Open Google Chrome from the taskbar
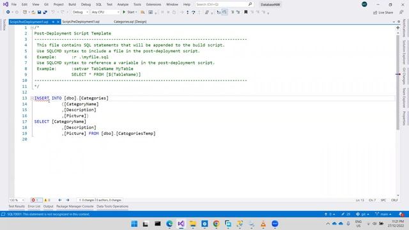This screenshot has height=230, width=409. [x=216, y=224]
